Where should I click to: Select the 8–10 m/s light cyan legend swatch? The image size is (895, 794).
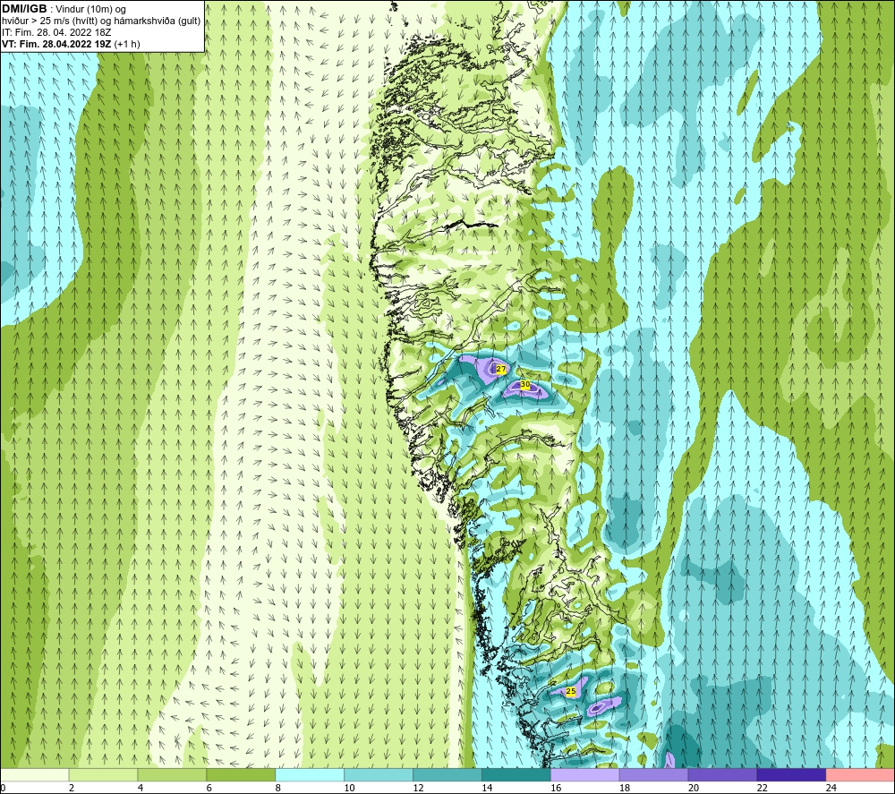[310, 775]
